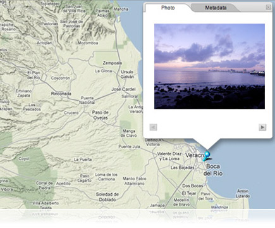Open the sunset beach photo thumbnail
The image size is (275, 228).
pos(209,66)
